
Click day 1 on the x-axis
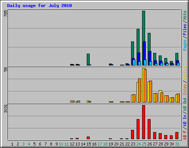(x=12, y=144)
